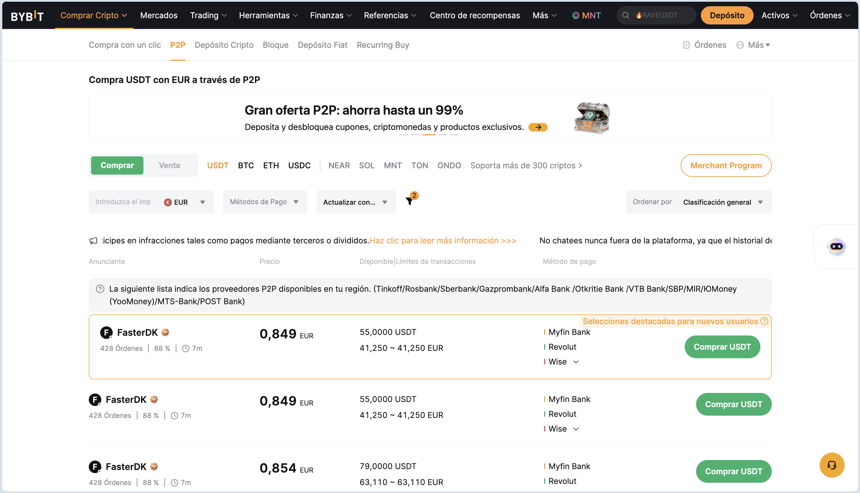
Task: Go to Mercados
Action: click(x=159, y=15)
